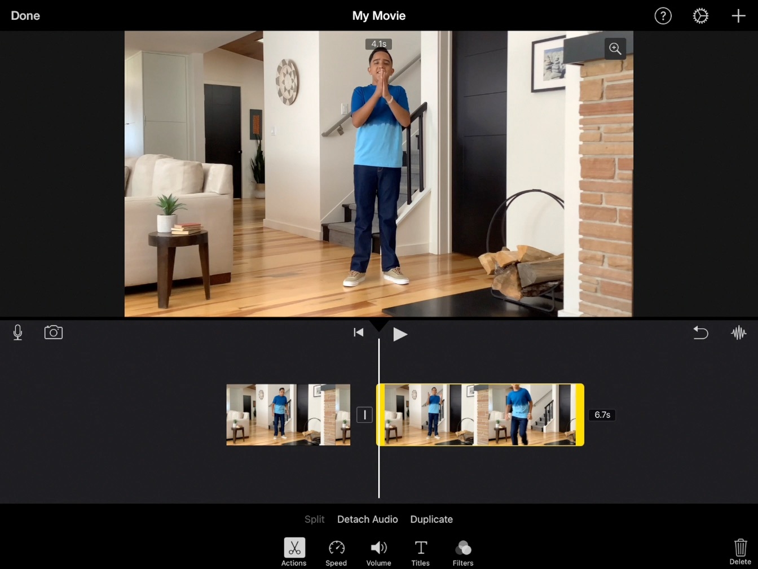Viewport: 758px width, 569px height.
Task: Record voiceover with the microphone icon
Action: tap(17, 332)
